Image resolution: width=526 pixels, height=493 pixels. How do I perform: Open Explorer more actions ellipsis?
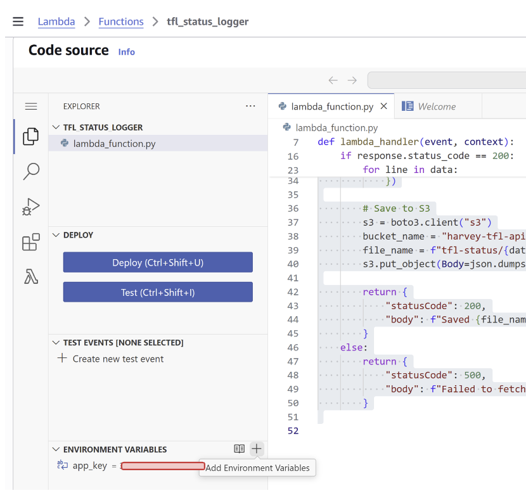coord(250,106)
